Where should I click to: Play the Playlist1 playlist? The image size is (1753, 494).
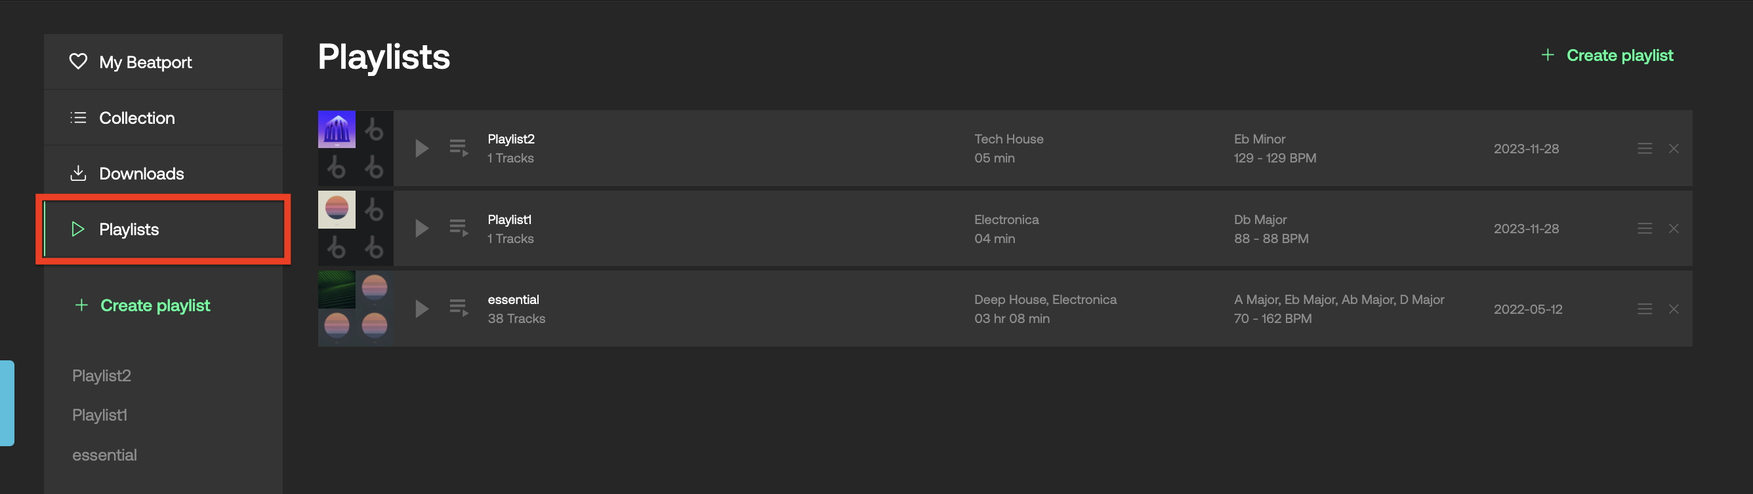421,228
